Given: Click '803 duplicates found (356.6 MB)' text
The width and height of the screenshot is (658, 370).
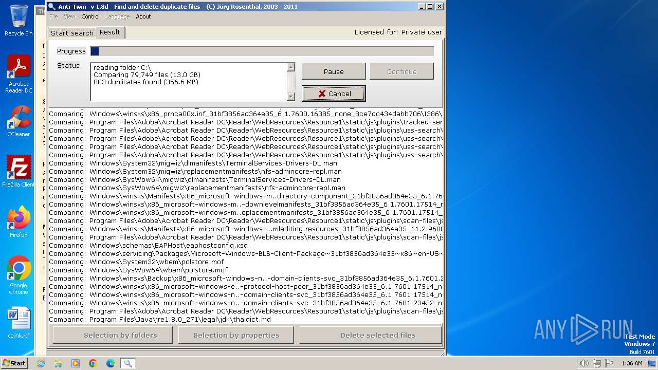Looking at the screenshot, I should coord(146,82).
